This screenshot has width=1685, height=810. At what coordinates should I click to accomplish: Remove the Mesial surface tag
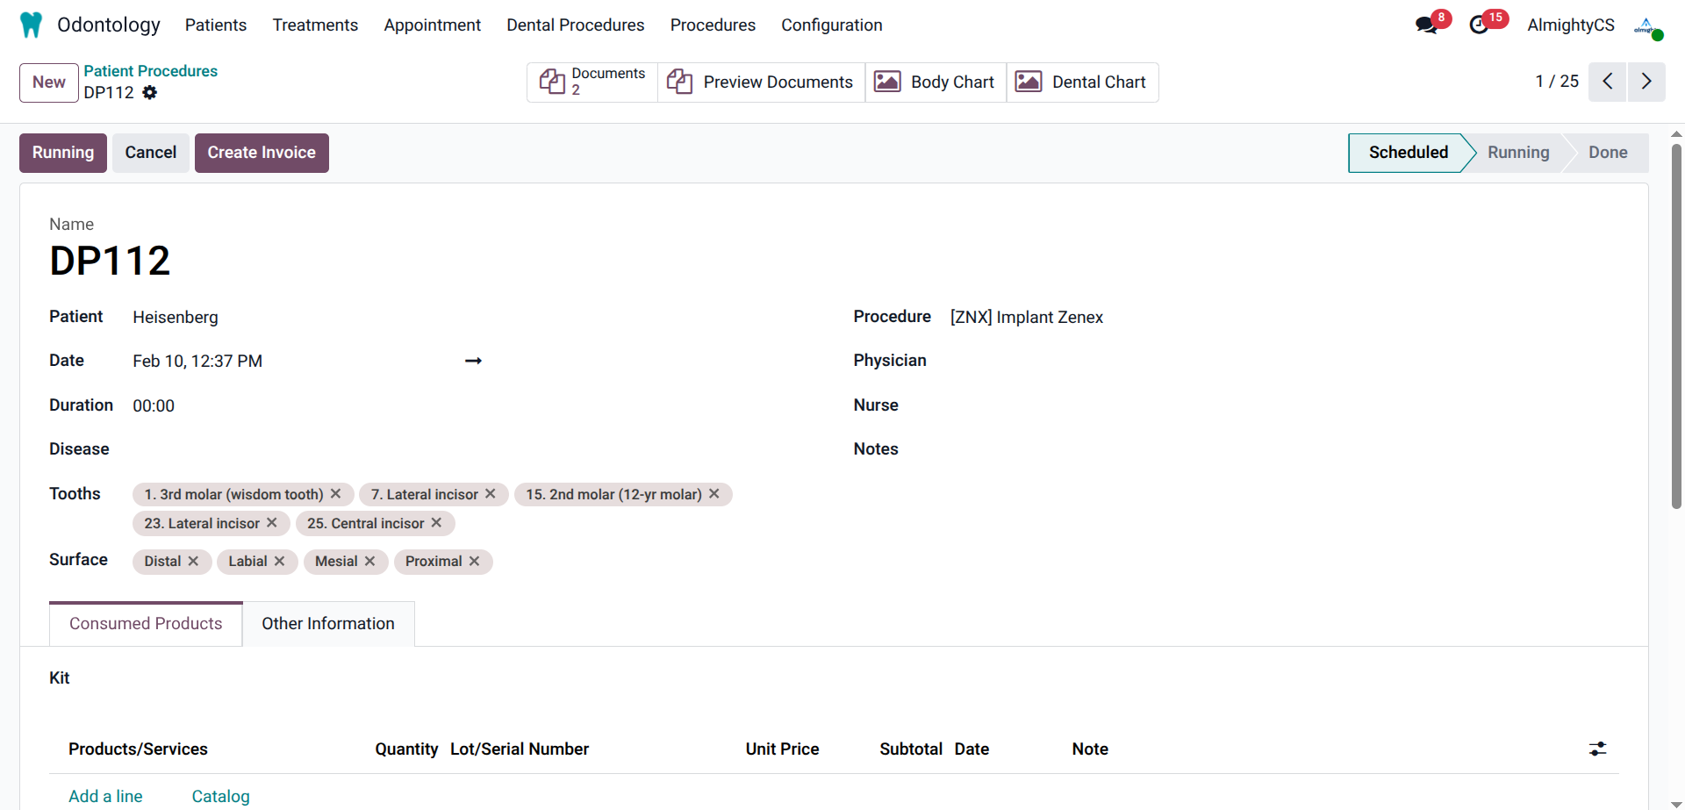pyautogui.click(x=369, y=561)
